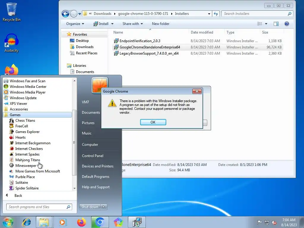Click the Search Installers field
Image resolution: width=304 pixels, height=228 pixels.
(x=257, y=14)
